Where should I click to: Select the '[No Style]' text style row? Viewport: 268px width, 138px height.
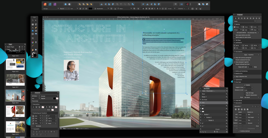[x=214, y=99]
